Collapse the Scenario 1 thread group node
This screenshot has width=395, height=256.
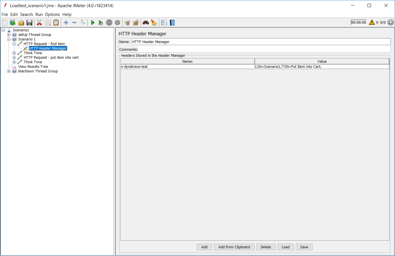(x=9, y=39)
